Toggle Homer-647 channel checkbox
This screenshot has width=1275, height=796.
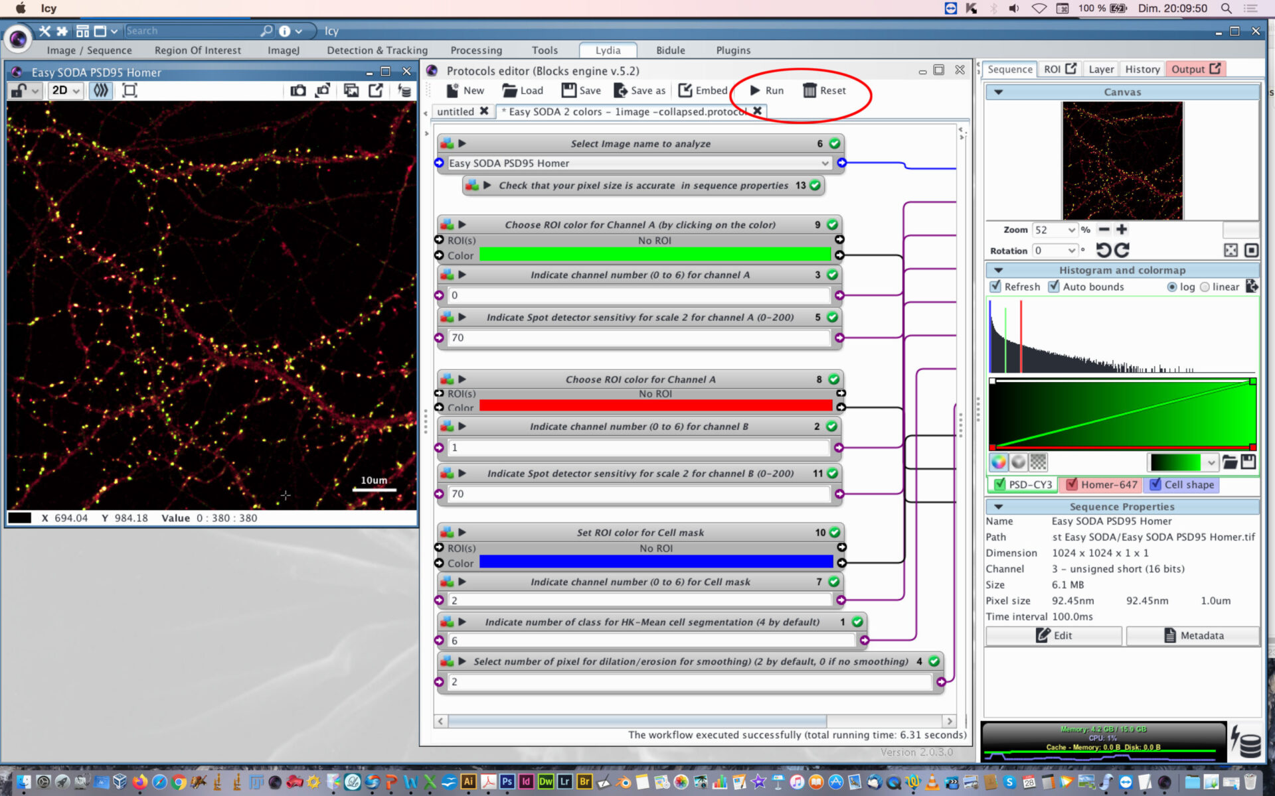tap(1072, 484)
